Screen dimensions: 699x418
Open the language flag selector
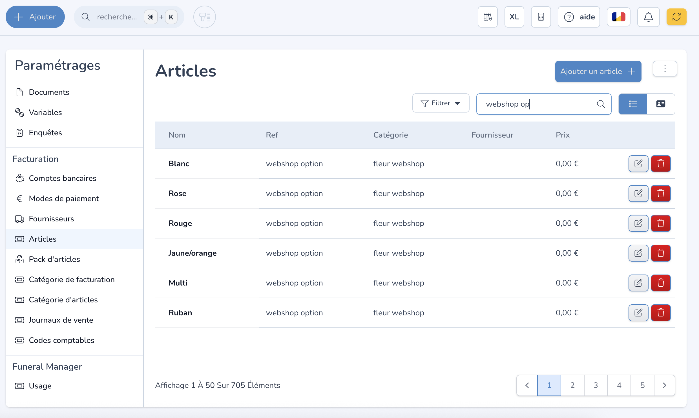coord(618,17)
